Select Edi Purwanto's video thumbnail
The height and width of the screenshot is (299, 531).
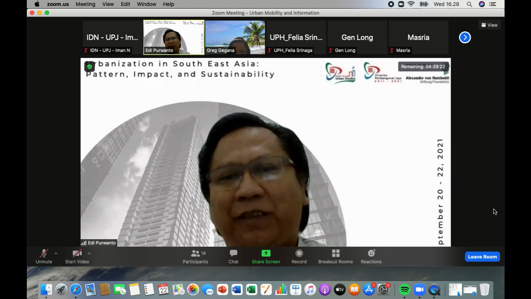click(x=174, y=37)
